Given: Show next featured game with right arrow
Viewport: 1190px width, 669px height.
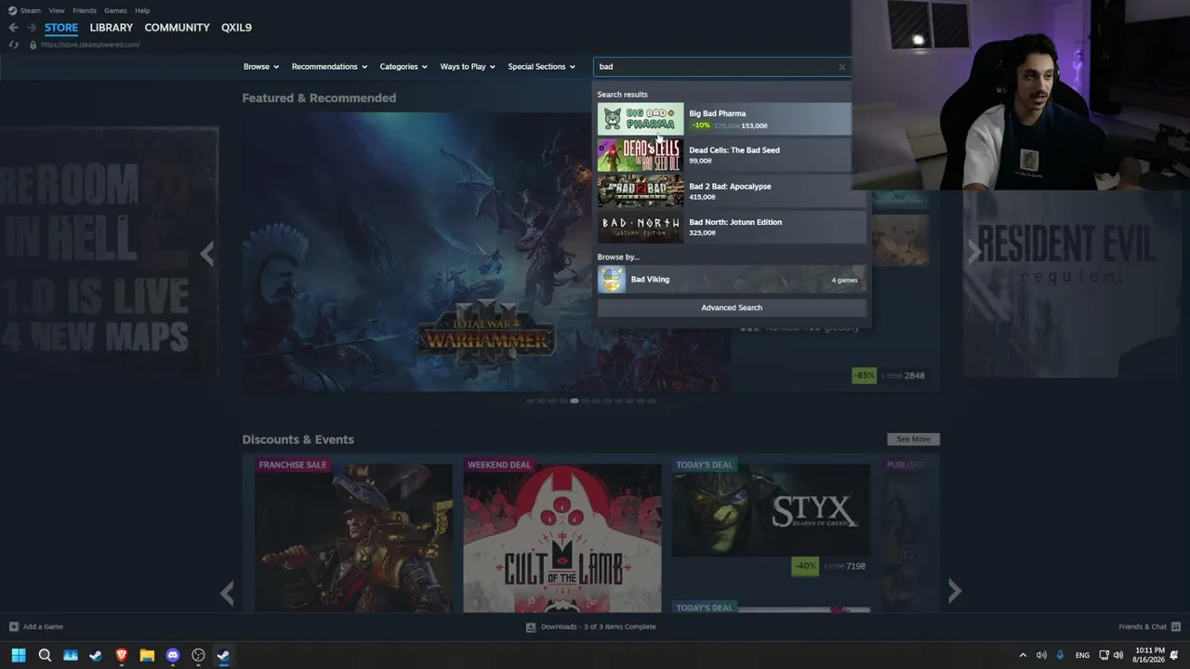Looking at the screenshot, I should 974,254.
